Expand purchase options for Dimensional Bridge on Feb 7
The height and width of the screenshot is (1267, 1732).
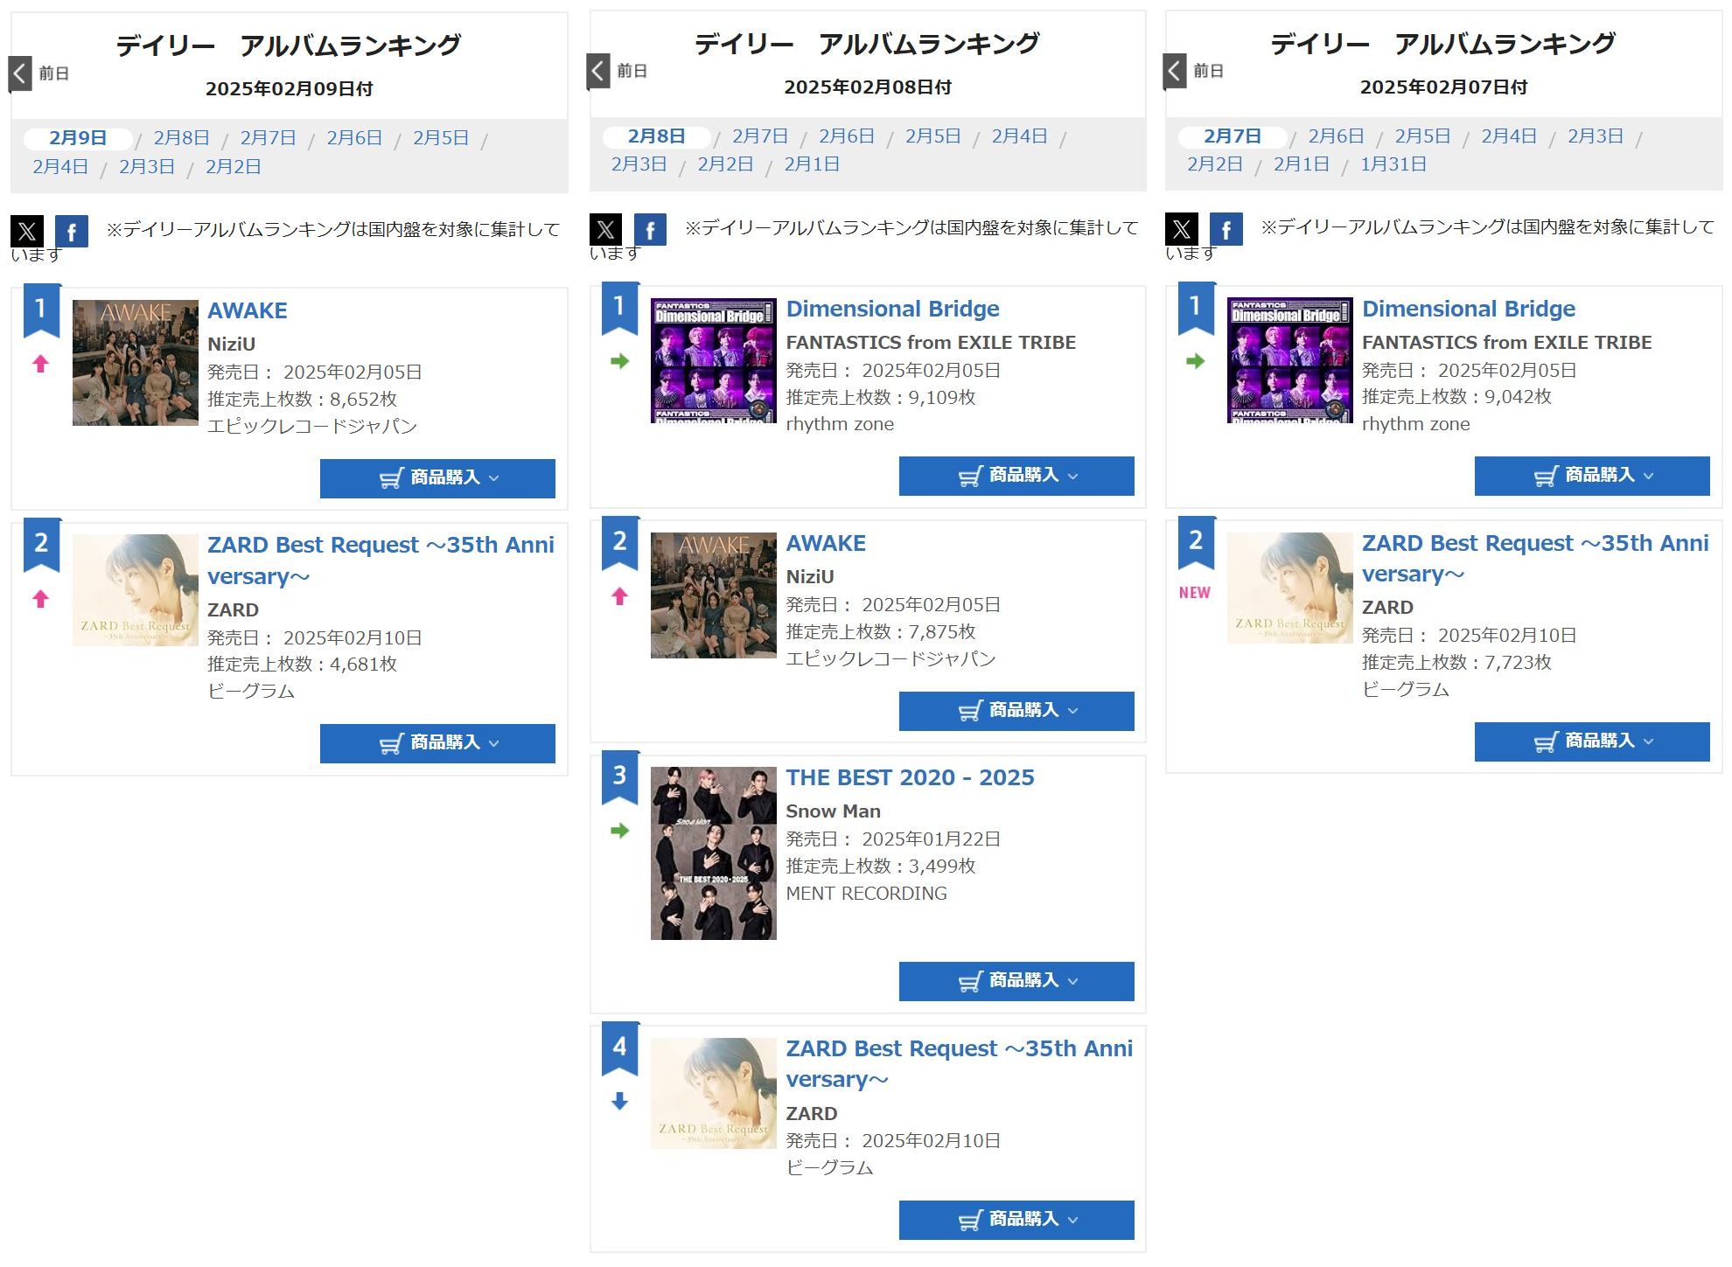click(x=1592, y=476)
